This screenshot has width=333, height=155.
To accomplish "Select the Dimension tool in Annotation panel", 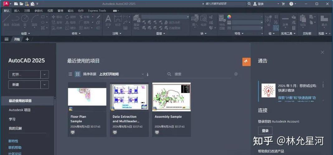I will (x=118, y=20).
